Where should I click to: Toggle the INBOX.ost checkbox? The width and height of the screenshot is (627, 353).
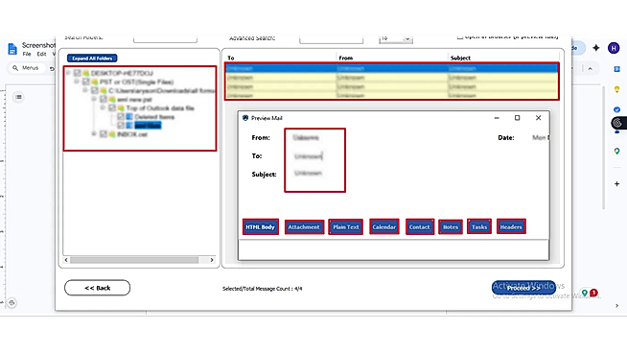pyautogui.click(x=104, y=134)
